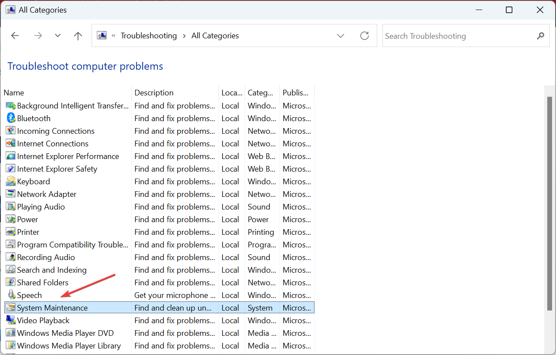Image resolution: width=556 pixels, height=355 pixels.
Task: Click the Network Adapter icon
Action: (x=10, y=194)
